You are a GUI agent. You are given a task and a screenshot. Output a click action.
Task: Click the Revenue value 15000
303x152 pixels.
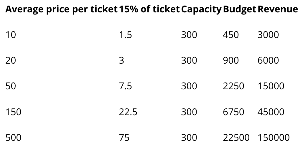point(271,86)
